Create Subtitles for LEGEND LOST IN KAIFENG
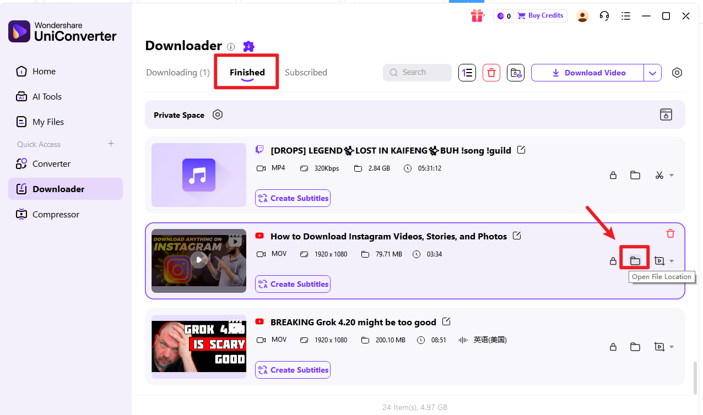703x415 pixels. [293, 198]
